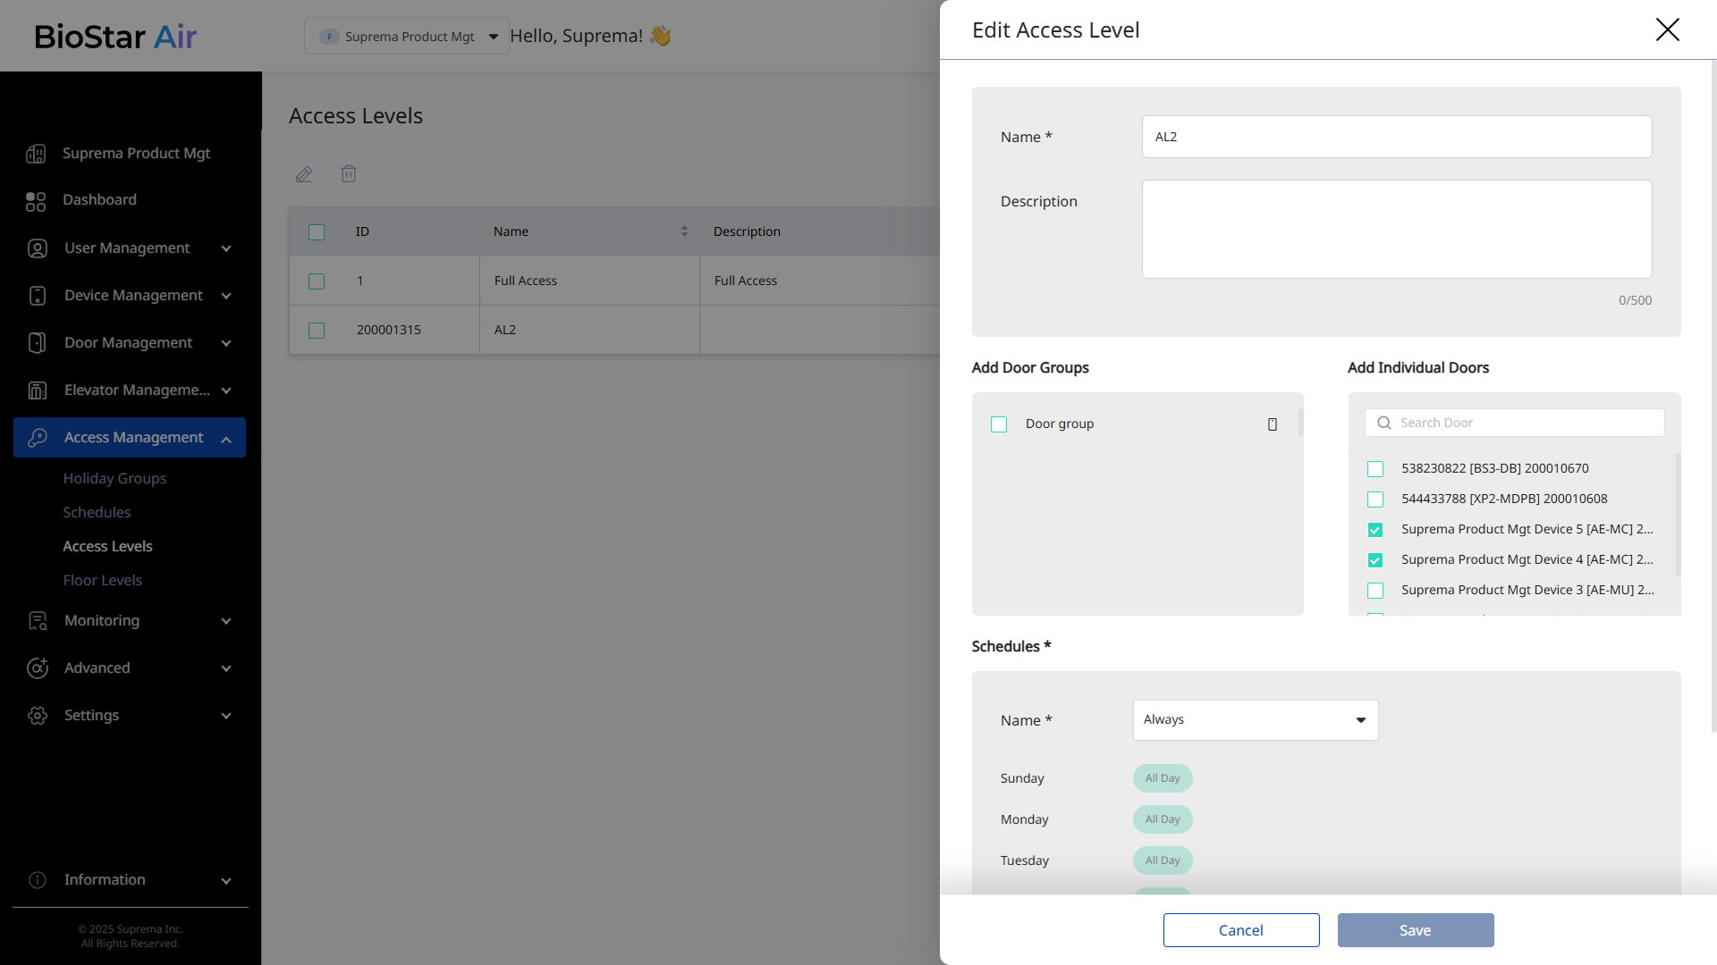Click the magnifier icon in Search Door
1717x965 pixels.
click(1384, 423)
